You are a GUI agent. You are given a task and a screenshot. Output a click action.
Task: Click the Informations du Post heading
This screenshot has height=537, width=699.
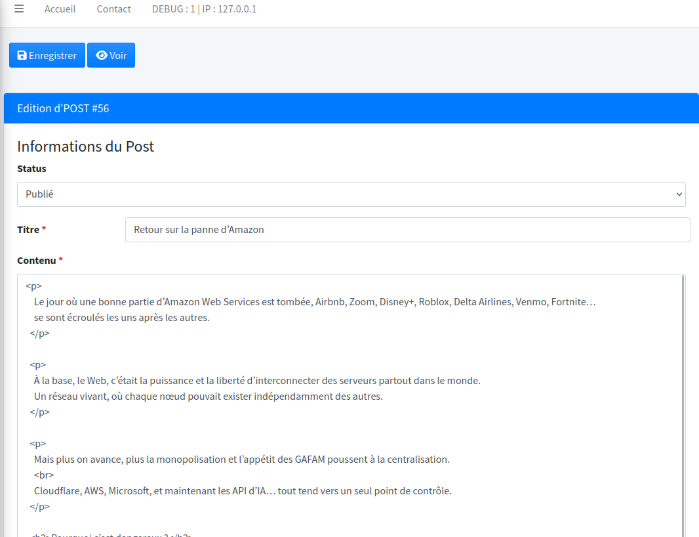tap(85, 146)
